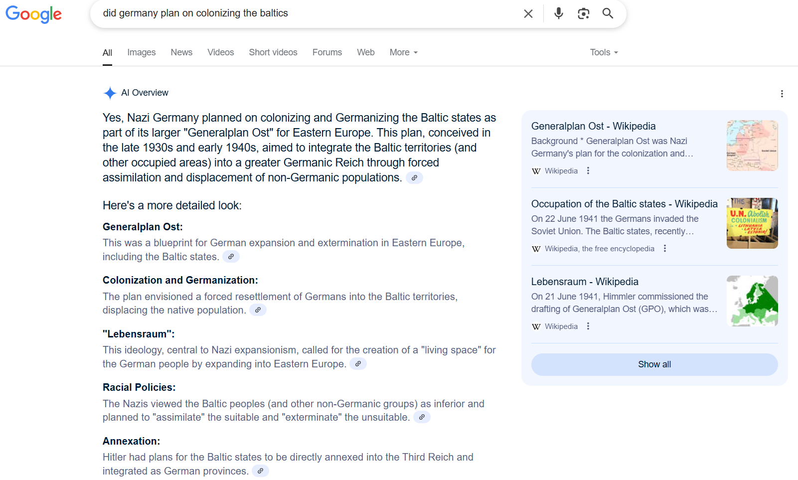
Task: Switch to the News tab
Action: (x=181, y=52)
